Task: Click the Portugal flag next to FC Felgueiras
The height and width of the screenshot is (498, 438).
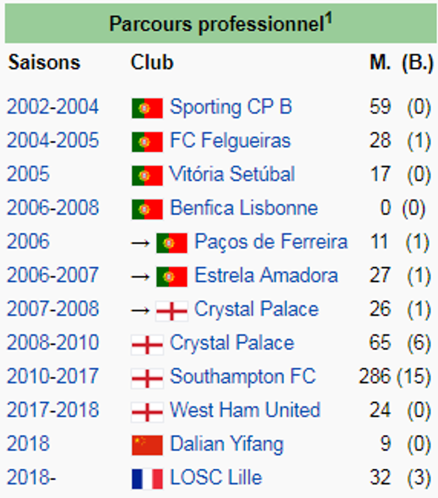Action: 147,141
